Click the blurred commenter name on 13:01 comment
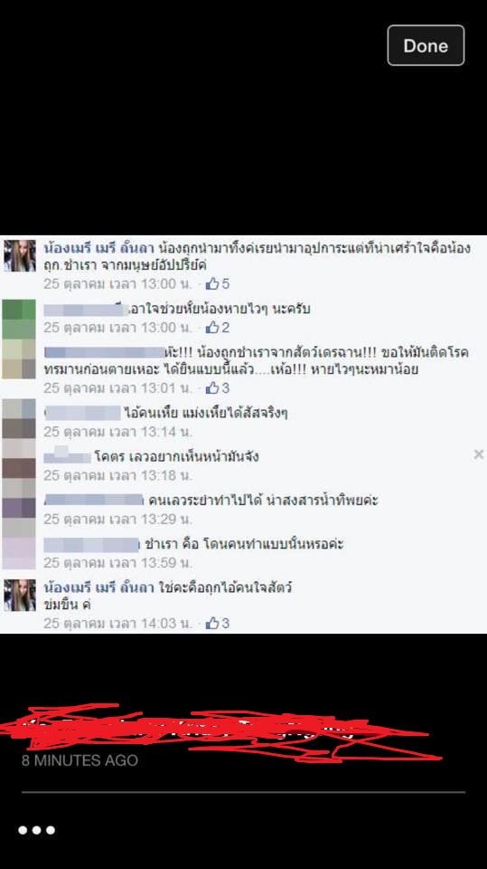 104,352
